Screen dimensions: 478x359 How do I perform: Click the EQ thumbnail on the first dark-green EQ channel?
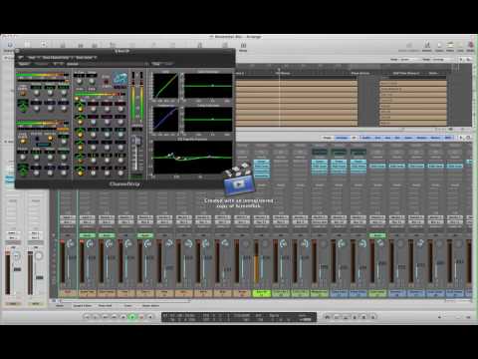320,152
